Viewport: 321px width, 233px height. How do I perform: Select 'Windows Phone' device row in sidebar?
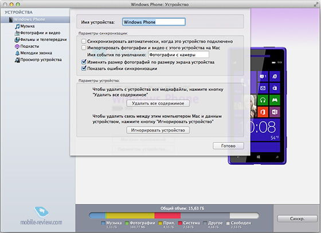pyautogui.click(x=36, y=19)
